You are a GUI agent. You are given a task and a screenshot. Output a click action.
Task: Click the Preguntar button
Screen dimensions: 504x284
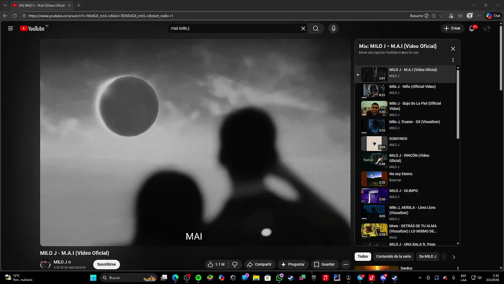[292, 264]
